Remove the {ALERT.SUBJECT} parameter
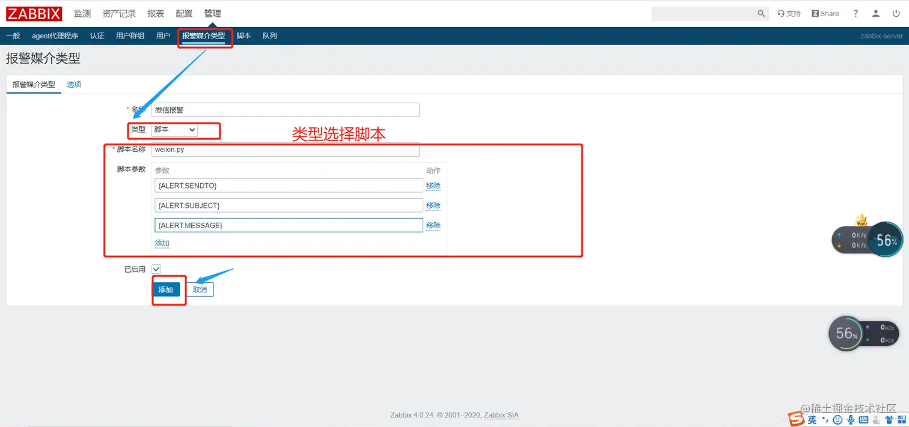Viewport: 909px width, 427px height. click(x=433, y=205)
